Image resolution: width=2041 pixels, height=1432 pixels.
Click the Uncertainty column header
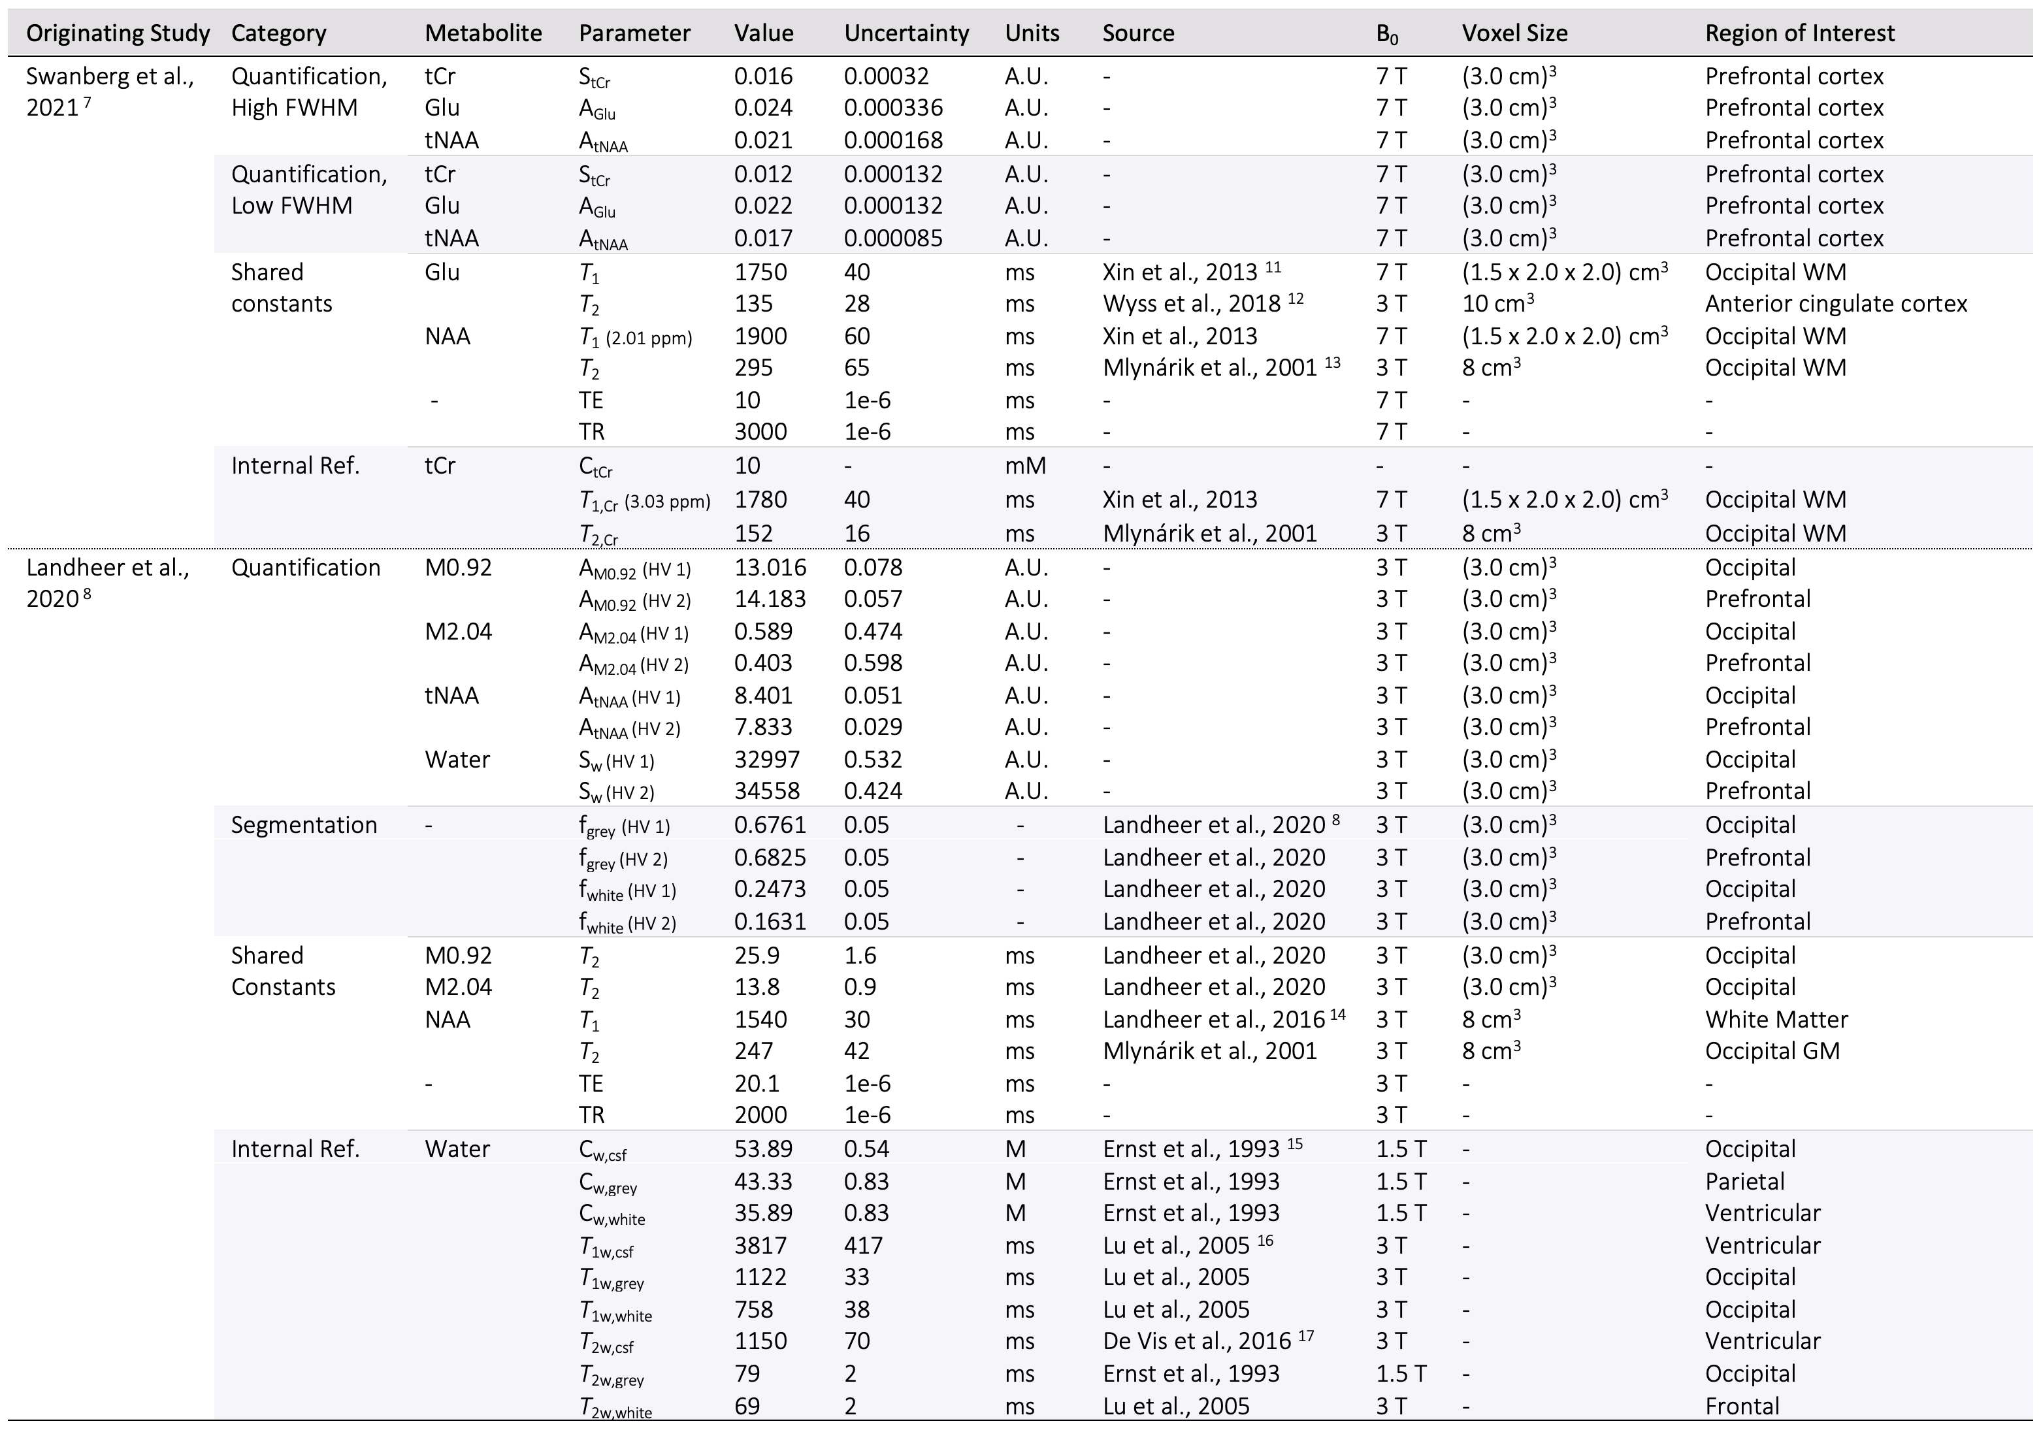(906, 34)
